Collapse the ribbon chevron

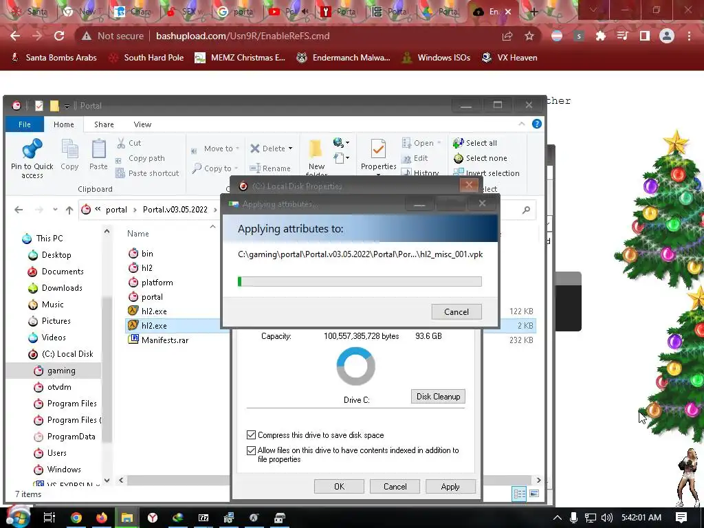point(521,124)
